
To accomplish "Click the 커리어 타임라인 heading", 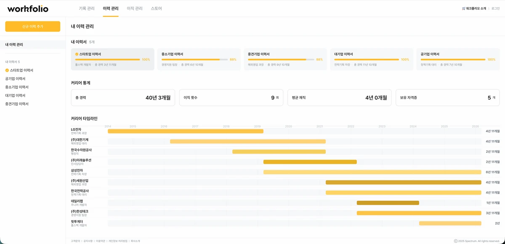I will [x=84, y=119].
